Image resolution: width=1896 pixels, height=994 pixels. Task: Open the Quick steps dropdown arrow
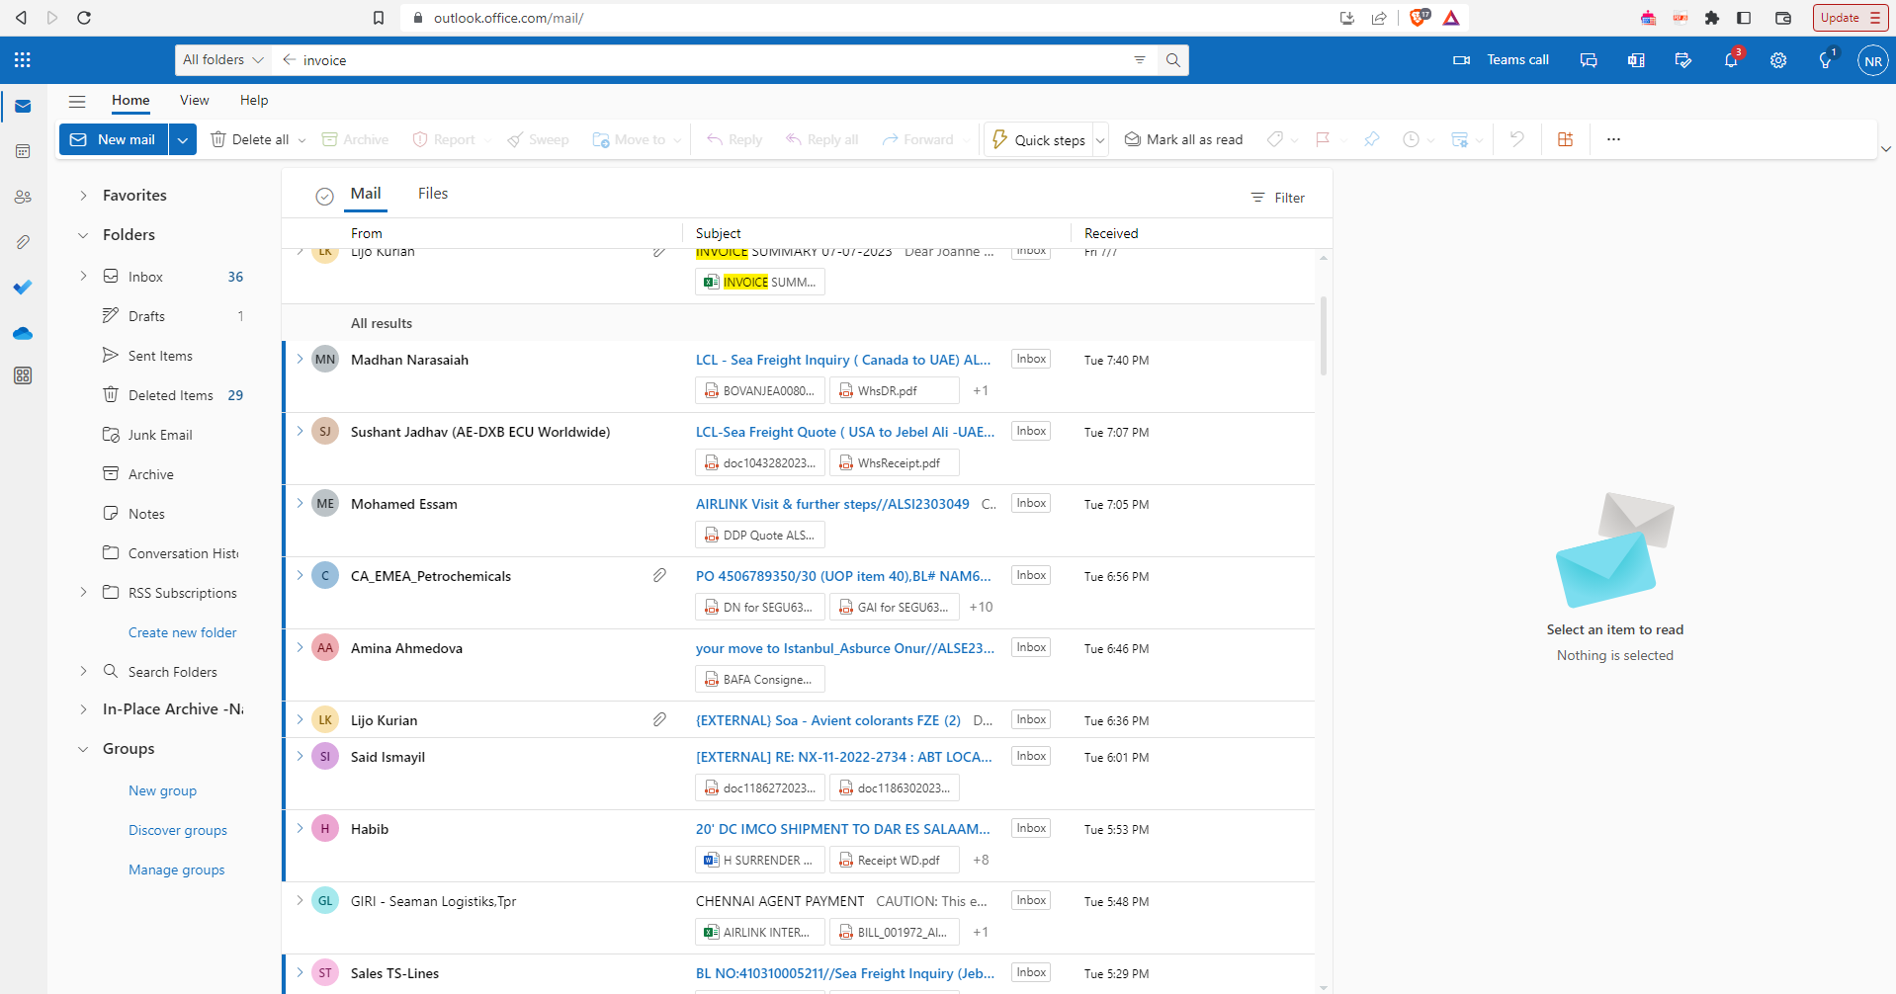(x=1100, y=140)
